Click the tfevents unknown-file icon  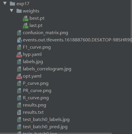(x=19, y=40)
